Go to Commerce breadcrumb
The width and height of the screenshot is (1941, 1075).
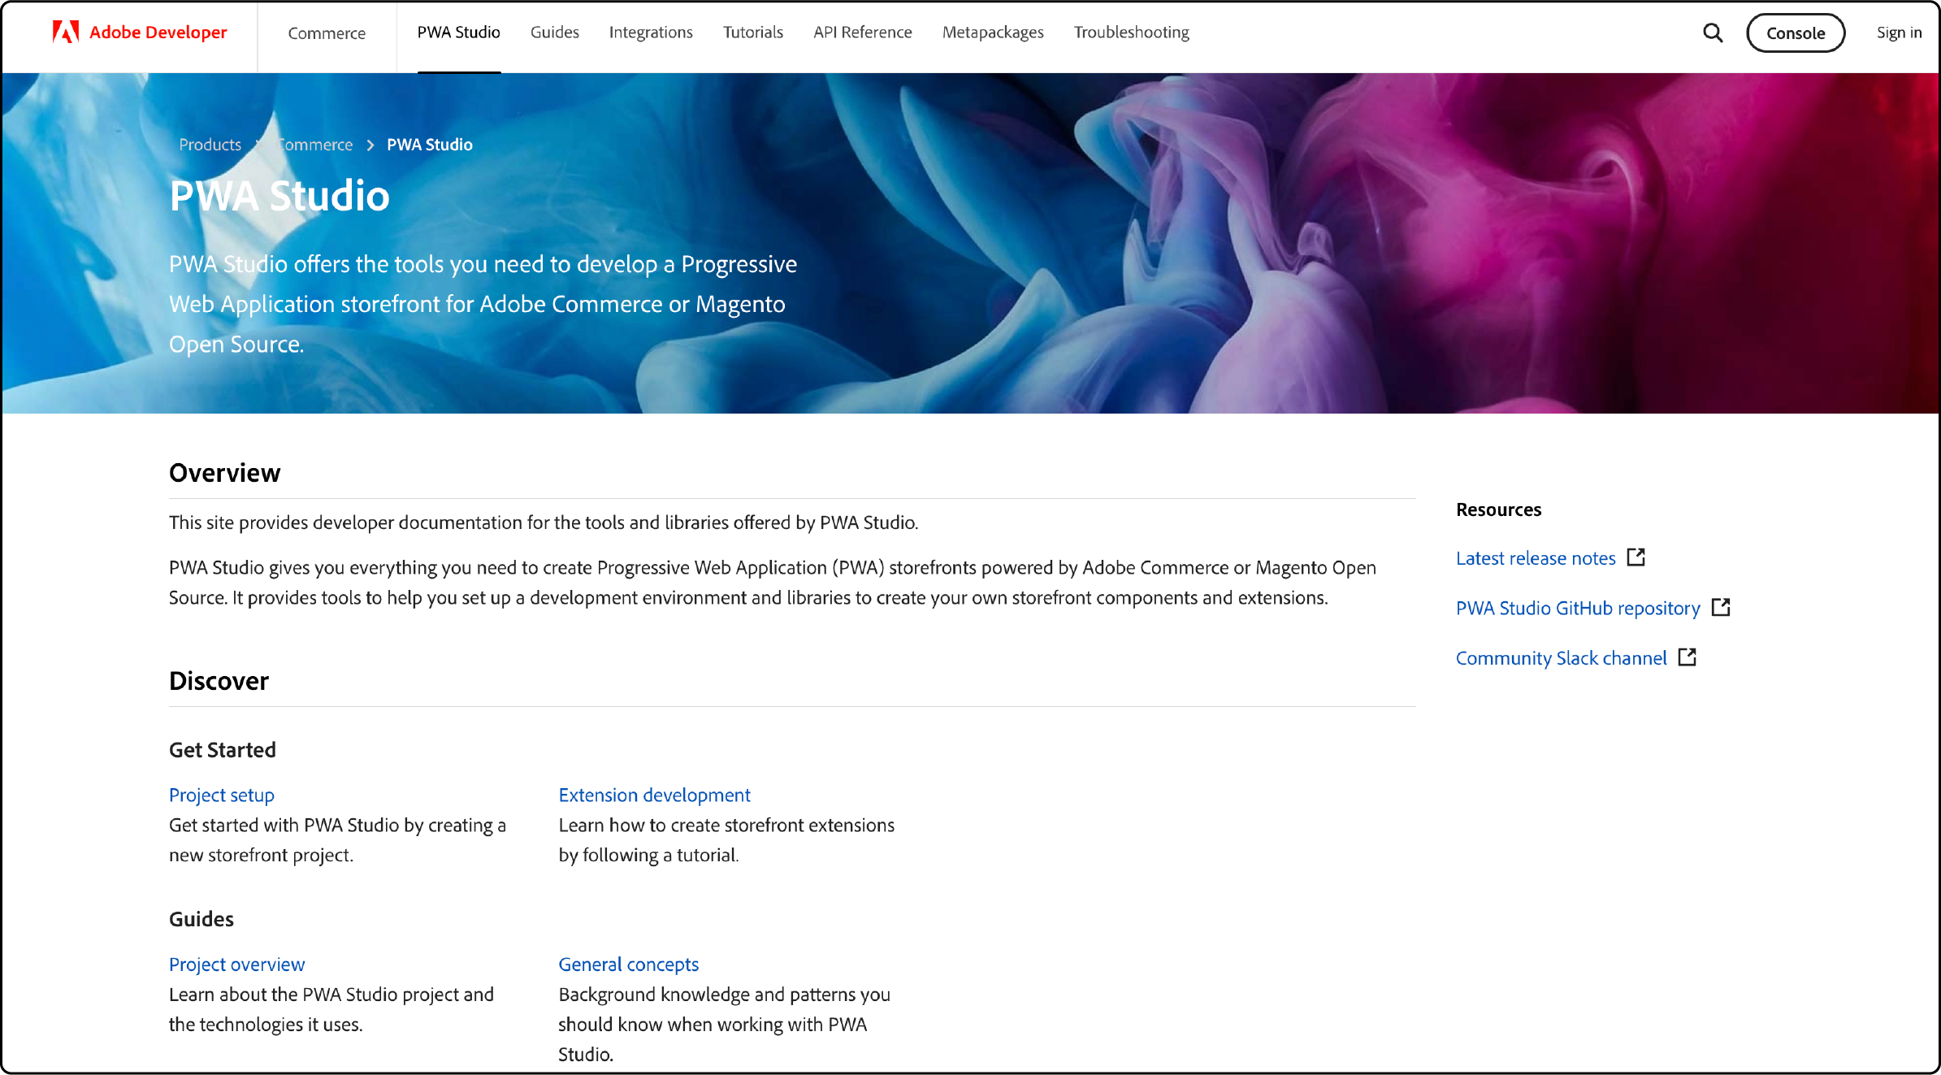[315, 145]
